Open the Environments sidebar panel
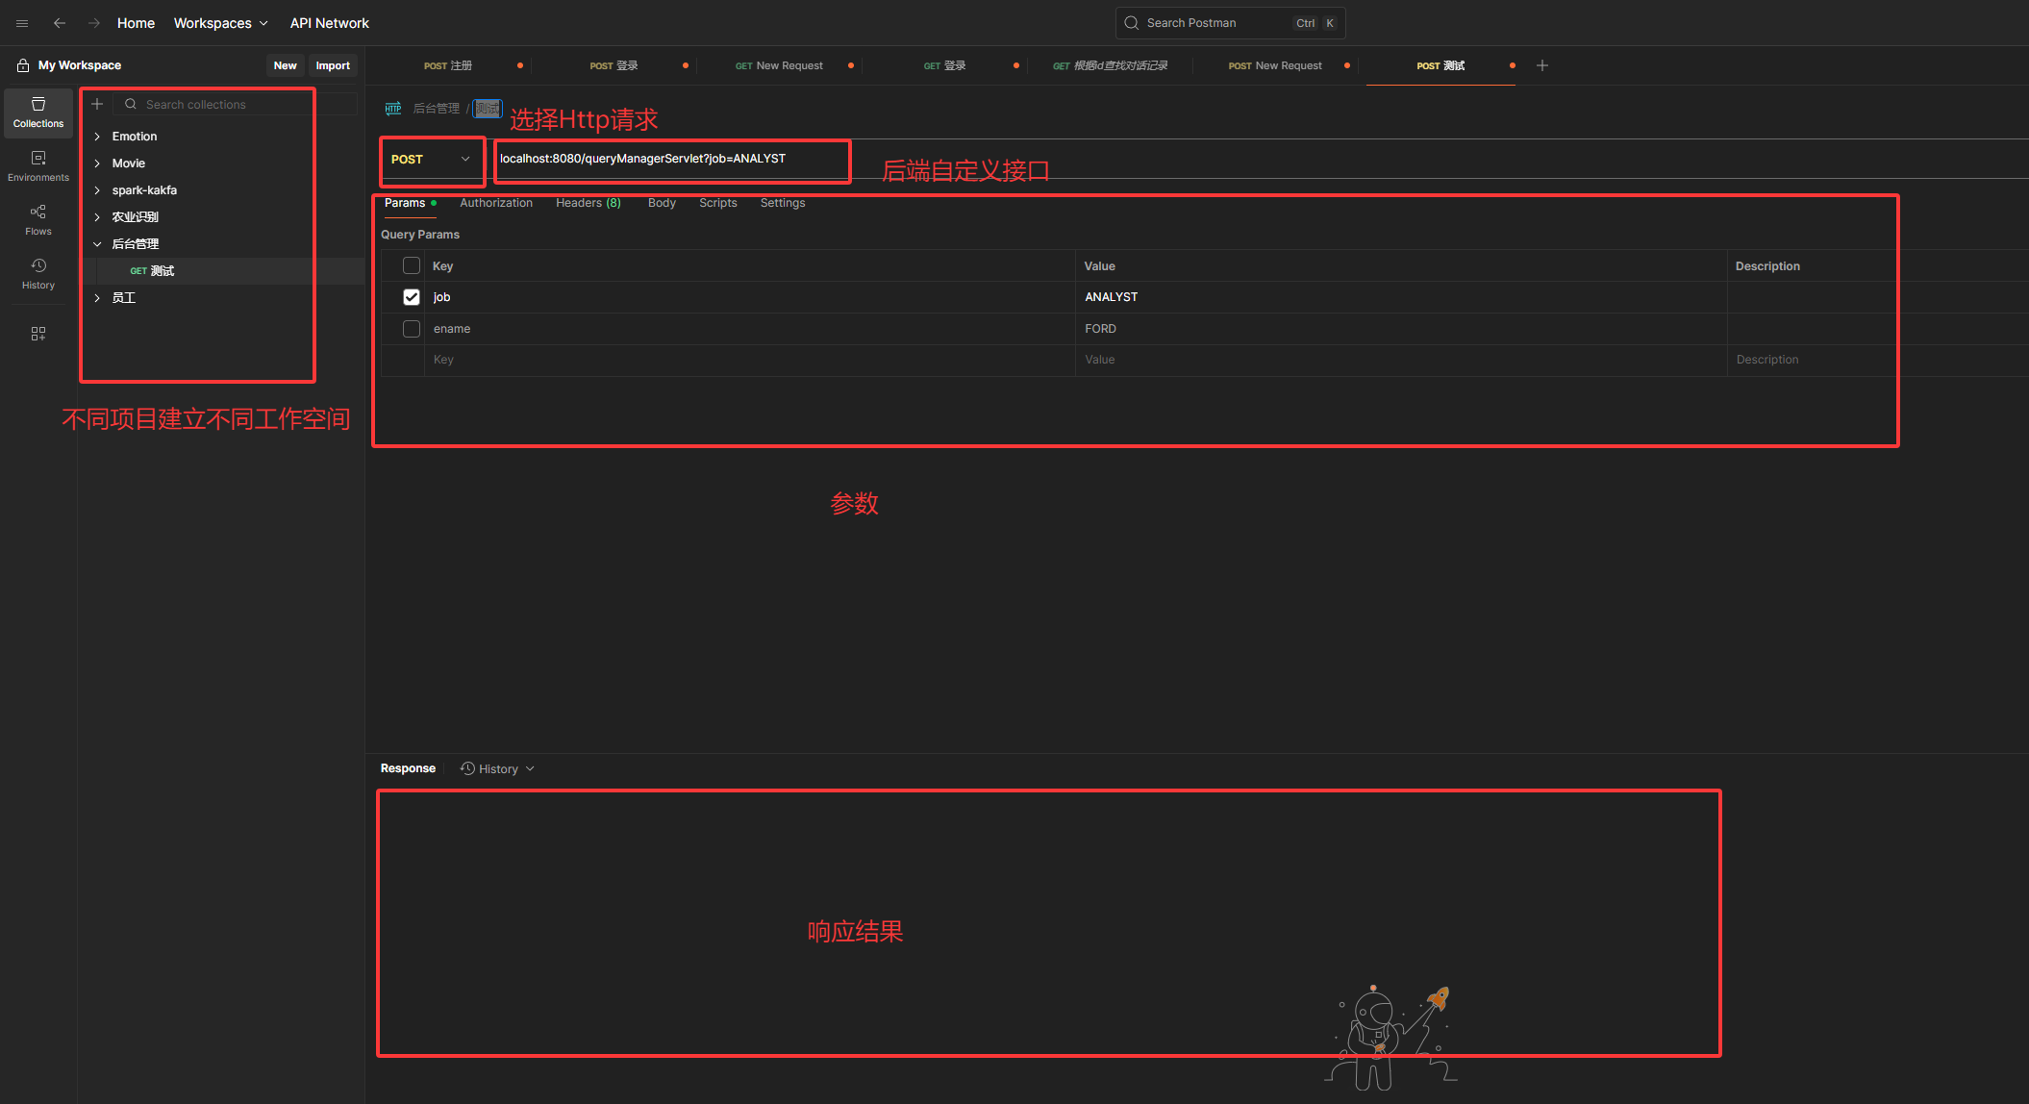The width and height of the screenshot is (2029, 1104). pyautogui.click(x=38, y=165)
